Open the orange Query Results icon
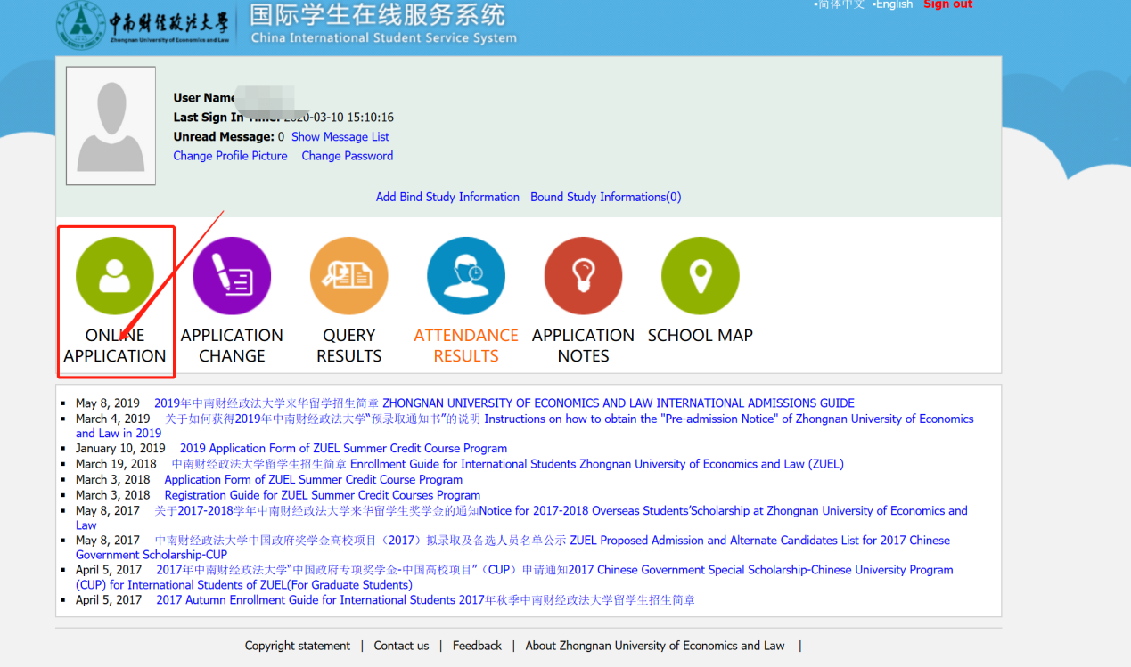Screen dimensions: 1131x667 [x=348, y=276]
